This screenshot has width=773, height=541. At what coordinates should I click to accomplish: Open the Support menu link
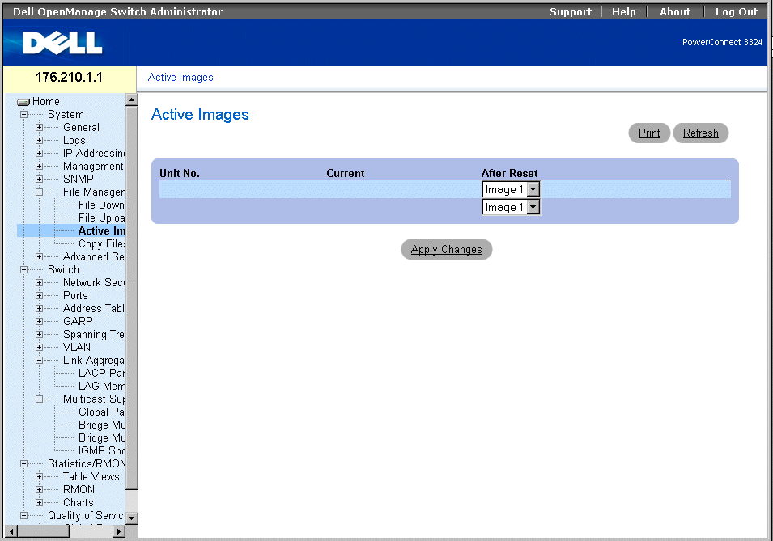point(571,12)
